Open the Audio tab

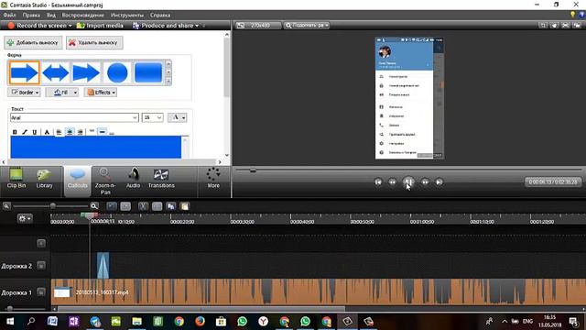click(x=133, y=179)
